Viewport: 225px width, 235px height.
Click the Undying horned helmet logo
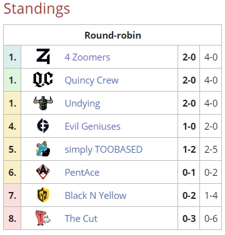click(43, 103)
